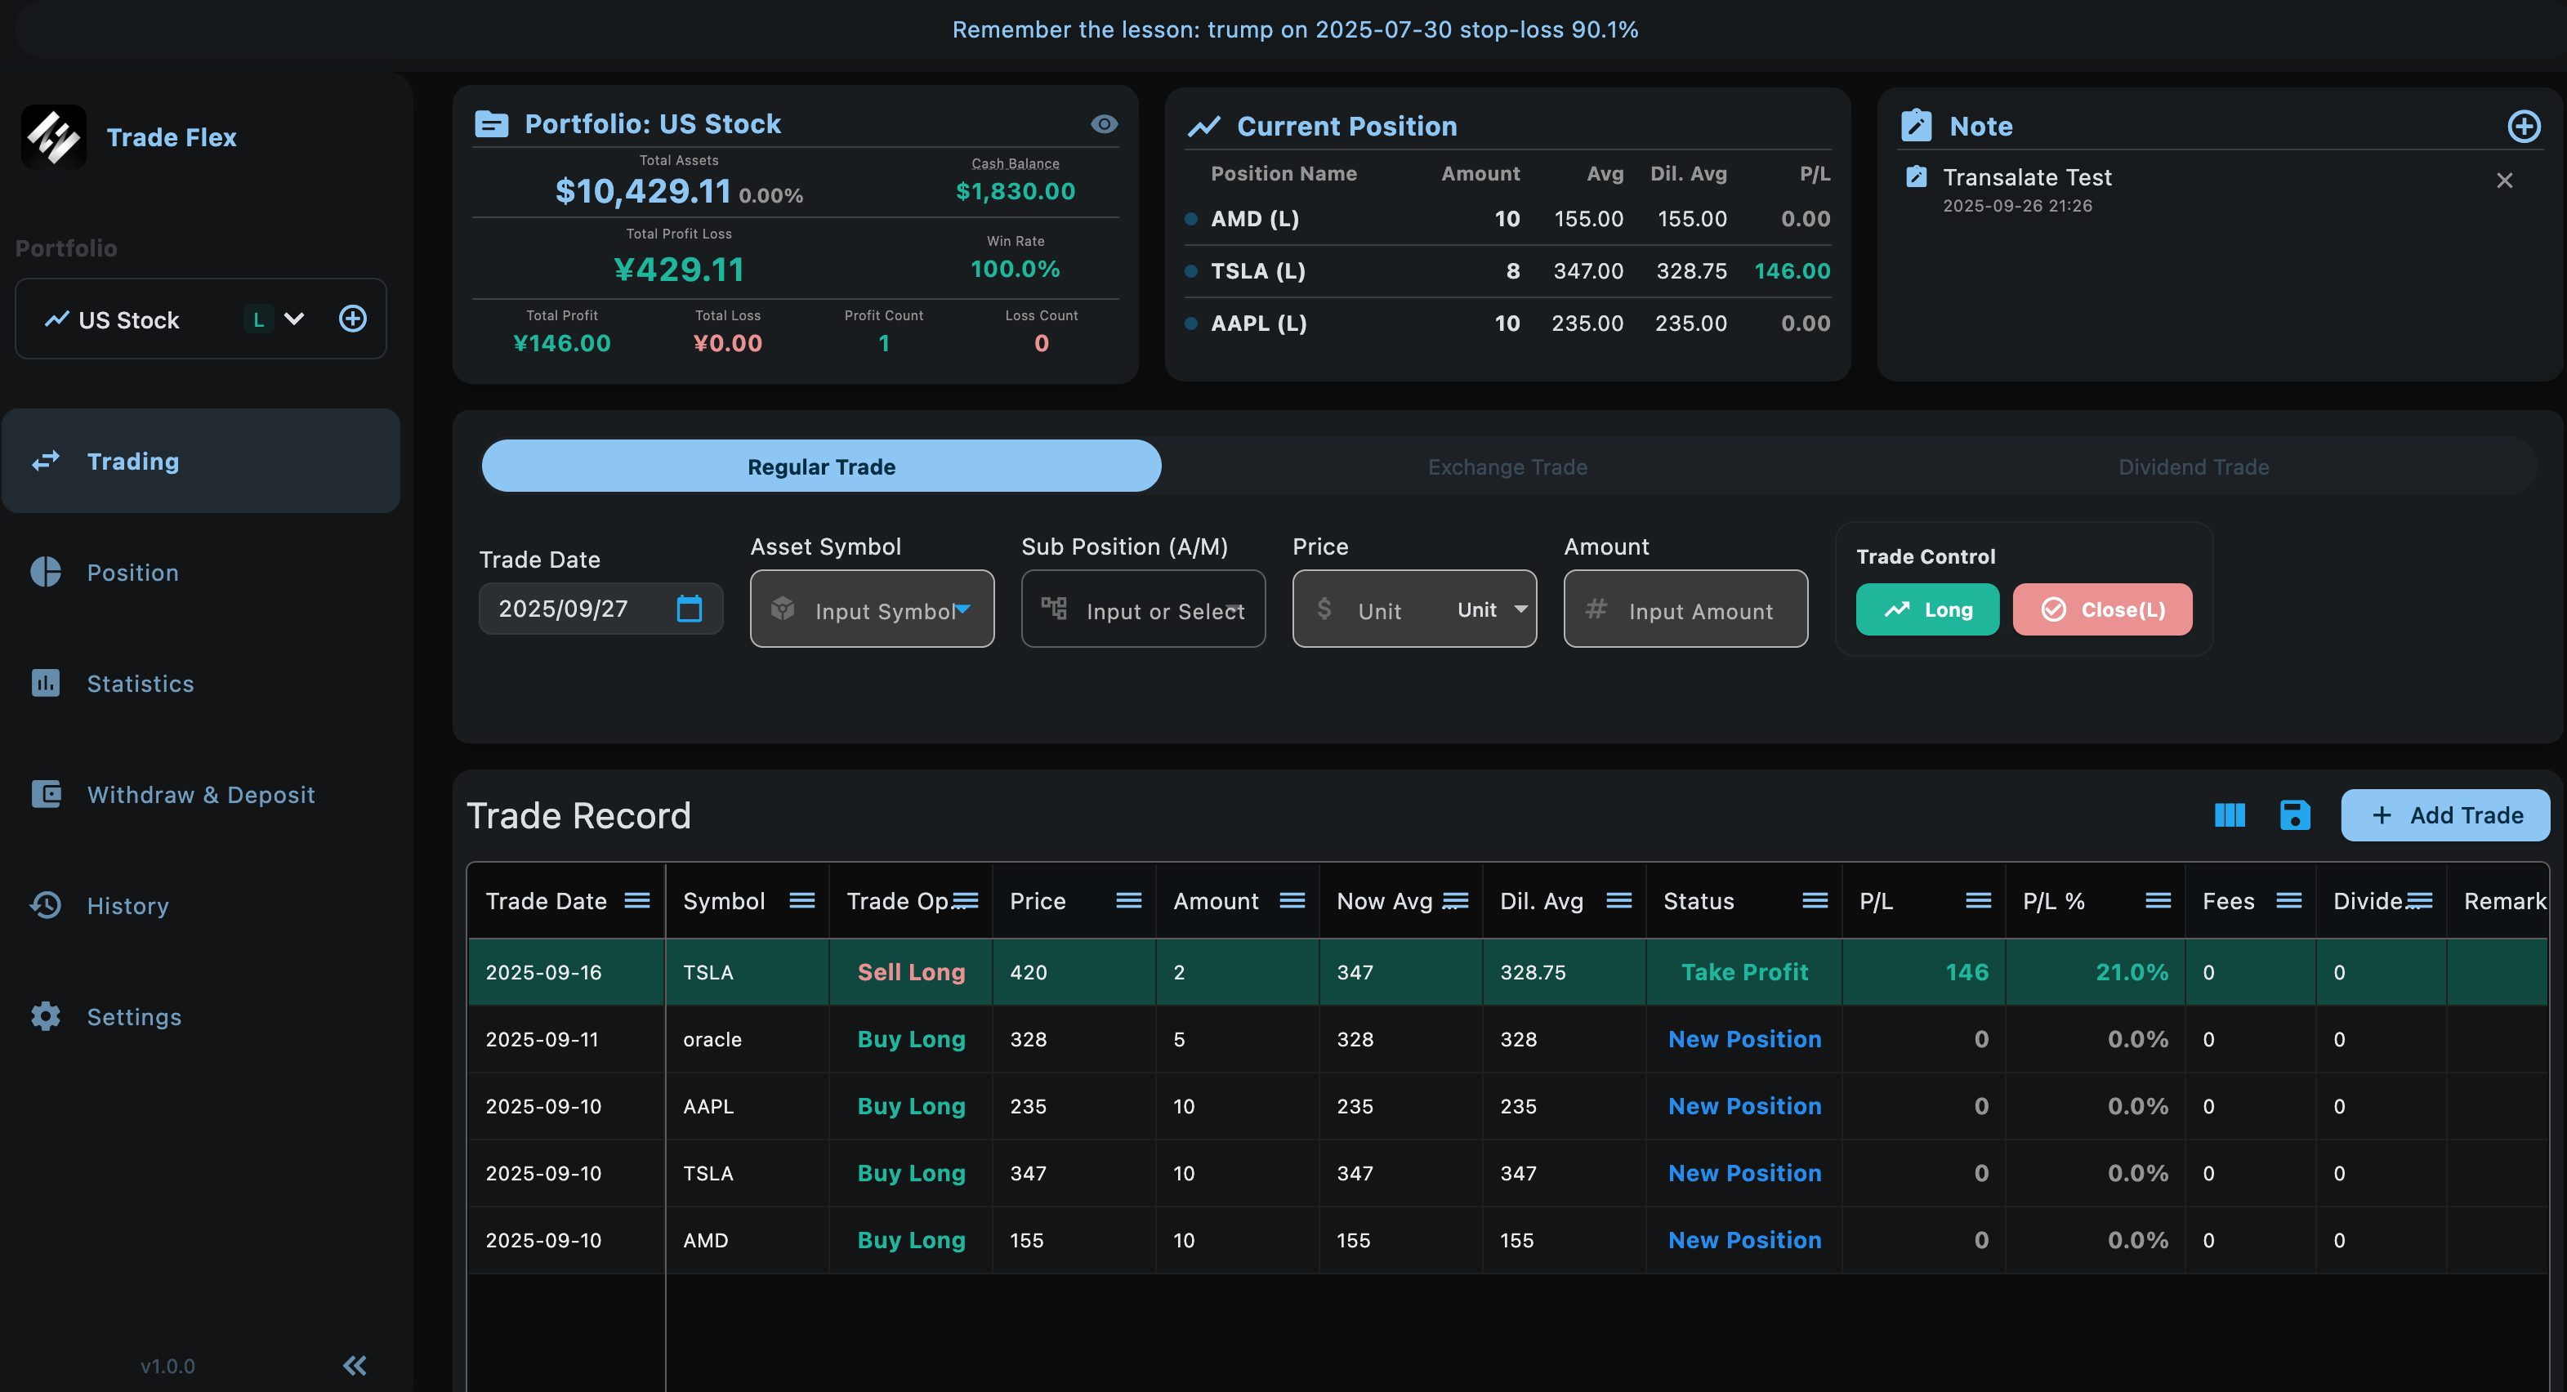The width and height of the screenshot is (2567, 1392).
Task: Open the Asset Symbol dropdown
Action: (x=962, y=609)
